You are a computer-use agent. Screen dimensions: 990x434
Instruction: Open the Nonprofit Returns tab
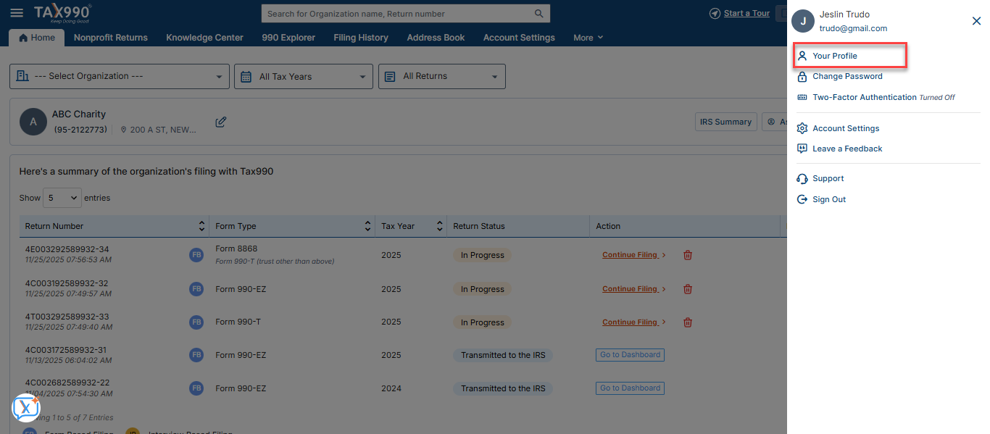(x=110, y=38)
